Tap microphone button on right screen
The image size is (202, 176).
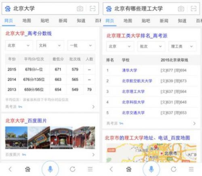point(151,169)
